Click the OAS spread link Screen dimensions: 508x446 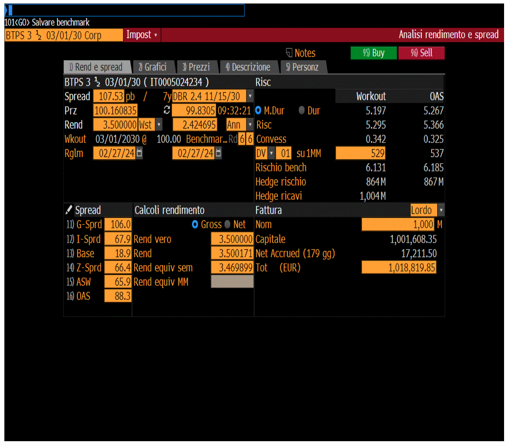tap(78, 296)
